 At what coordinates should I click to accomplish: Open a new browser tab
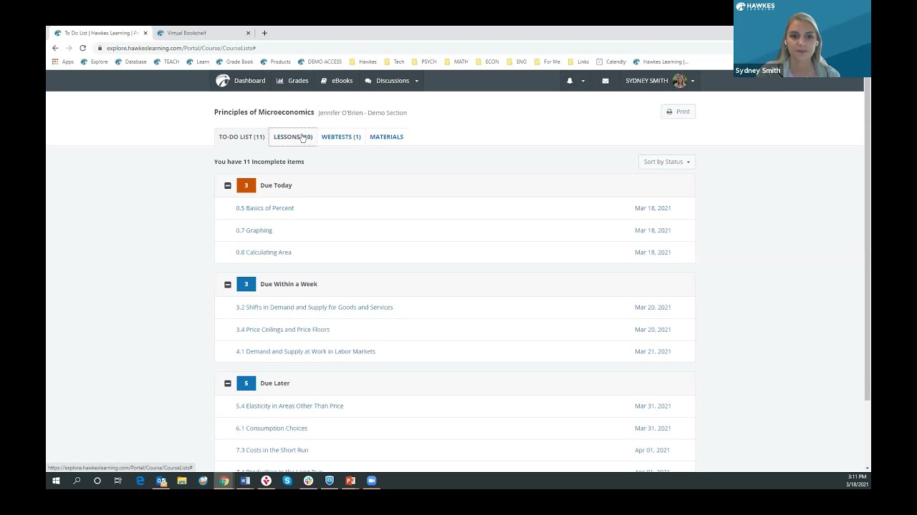tap(264, 33)
